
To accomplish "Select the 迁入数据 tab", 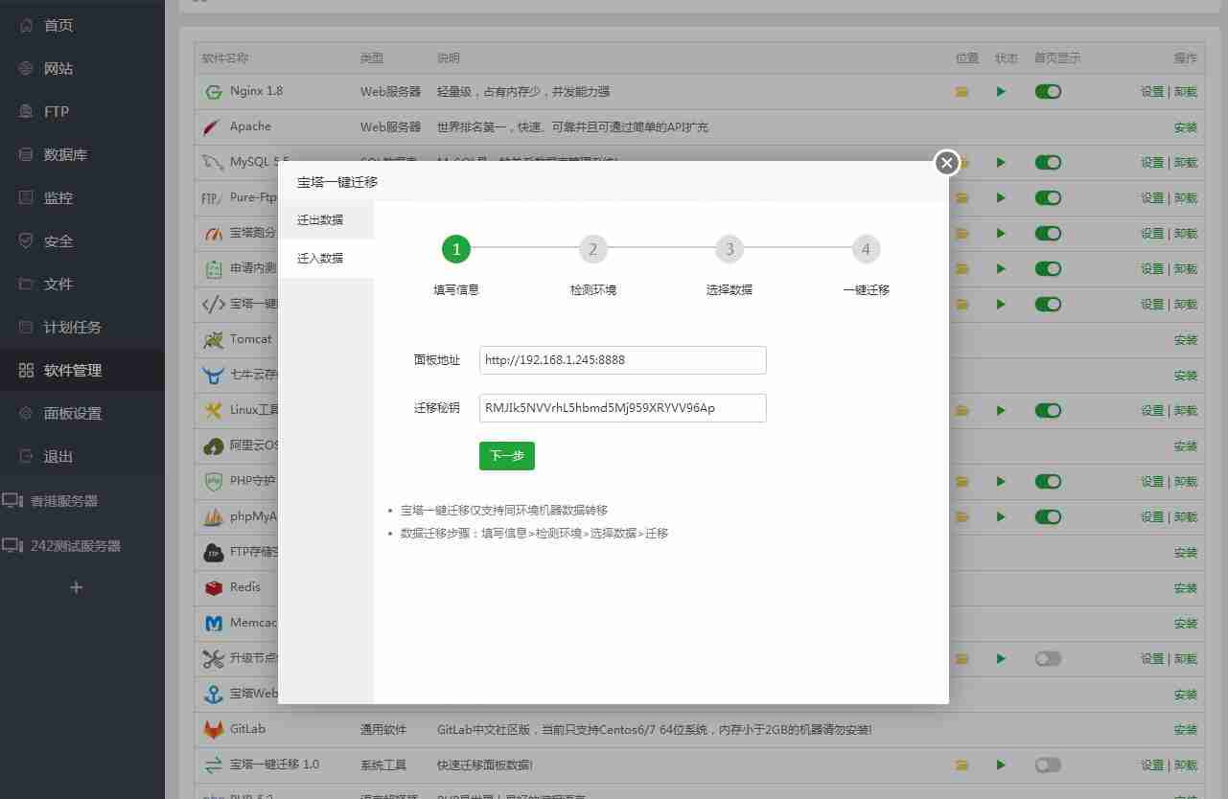I will (x=319, y=257).
